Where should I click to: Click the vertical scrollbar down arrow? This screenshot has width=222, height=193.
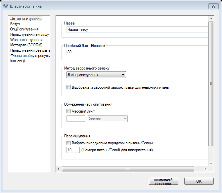pos(211,164)
